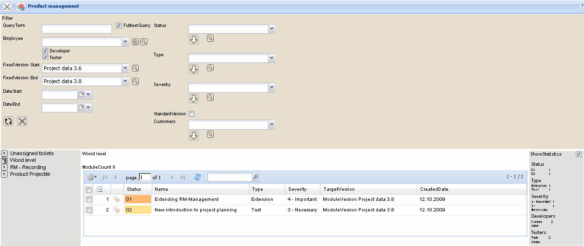
Task: Click the tag icon in ticket row 1
Action: pyautogui.click(x=117, y=199)
